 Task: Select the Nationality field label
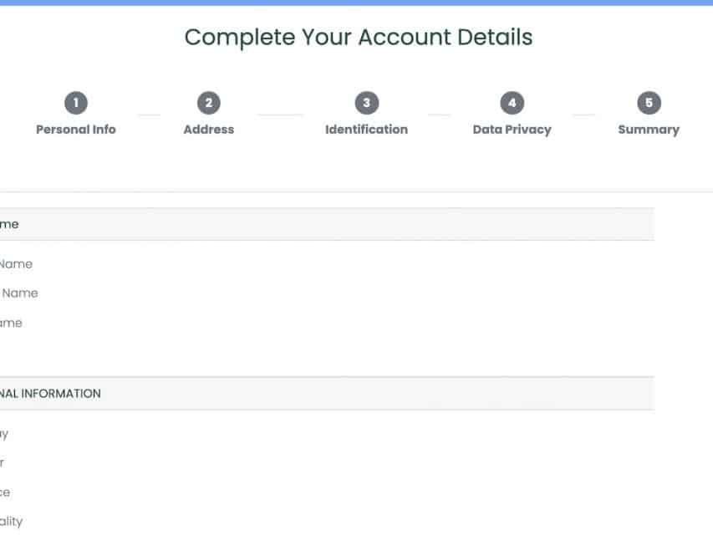(x=11, y=522)
